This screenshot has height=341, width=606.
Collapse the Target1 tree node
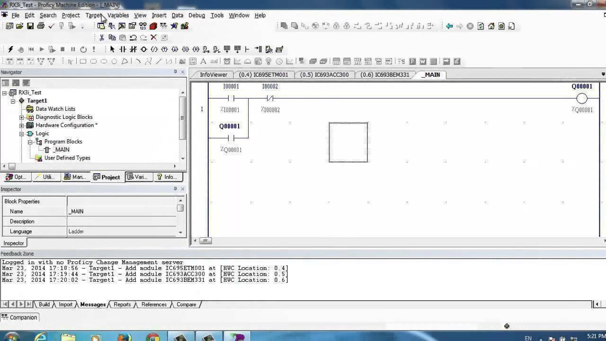(13, 100)
